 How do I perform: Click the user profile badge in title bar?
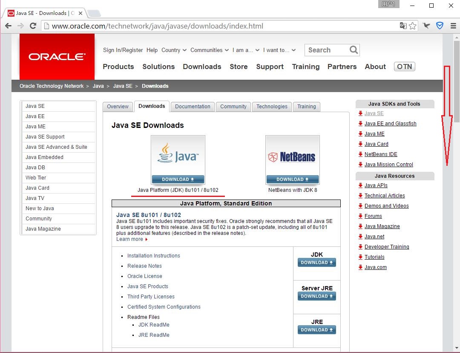pos(388,4)
